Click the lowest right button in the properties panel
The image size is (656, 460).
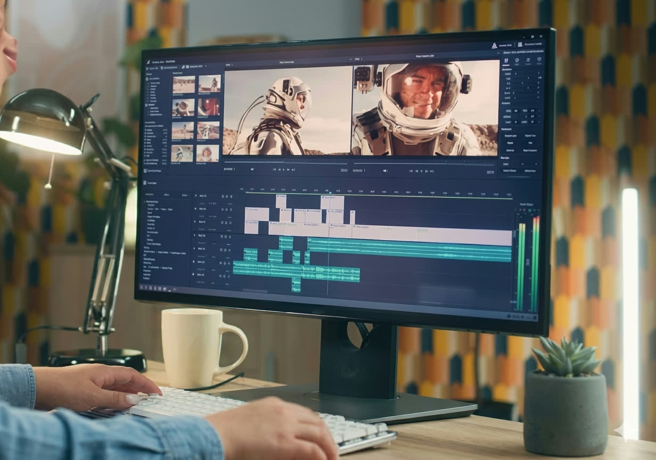tap(530, 171)
